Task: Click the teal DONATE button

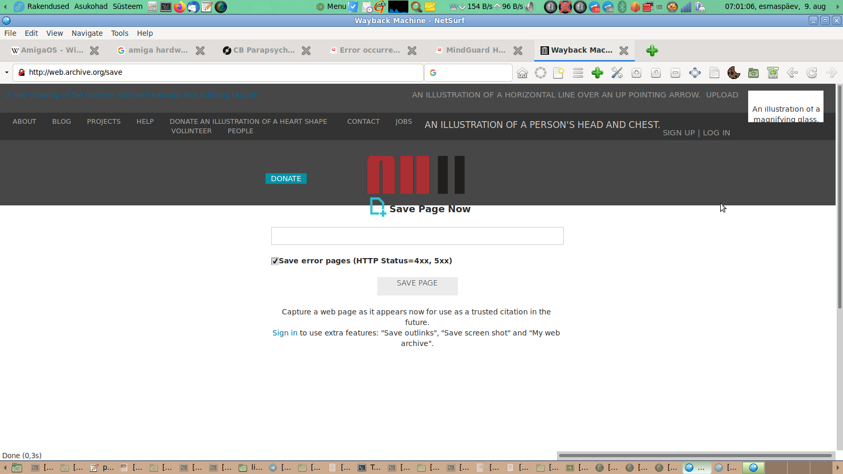Action: click(x=286, y=179)
